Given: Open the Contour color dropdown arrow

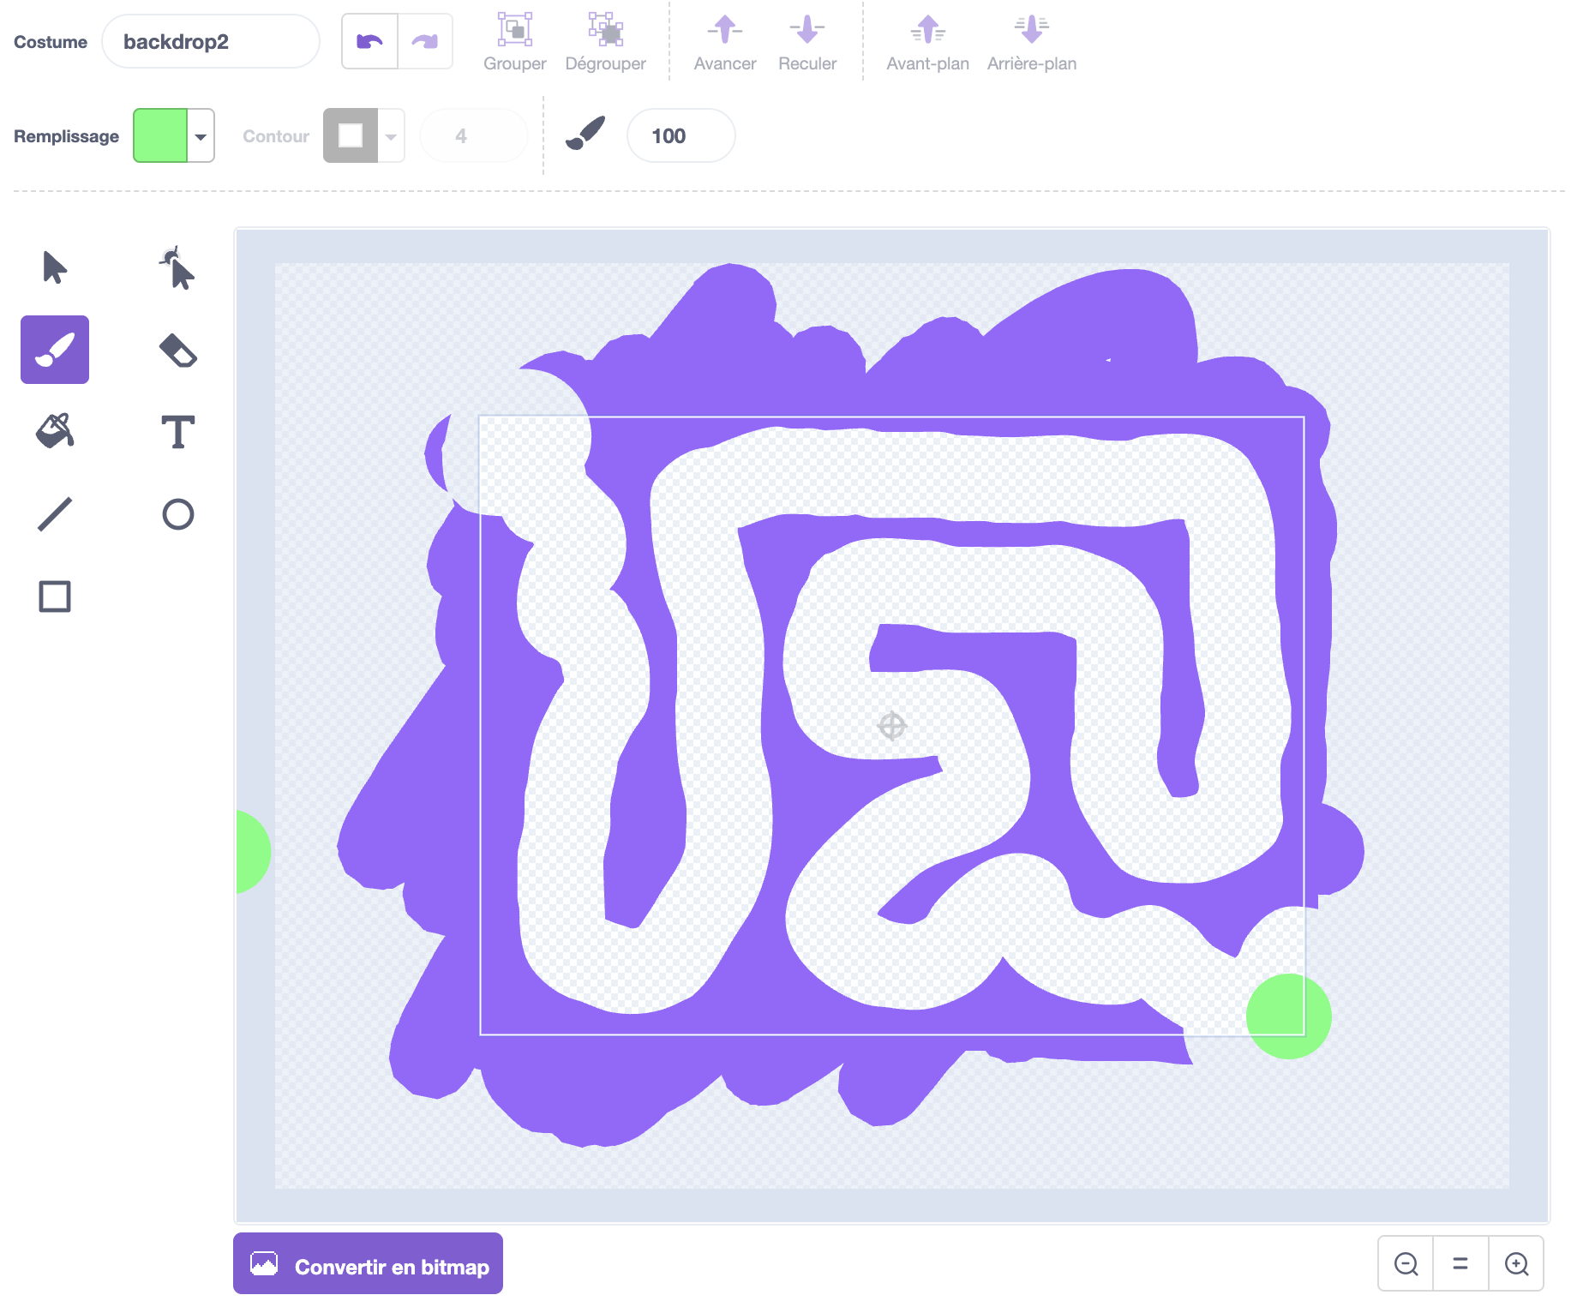Looking at the screenshot, I should [391, 135].
